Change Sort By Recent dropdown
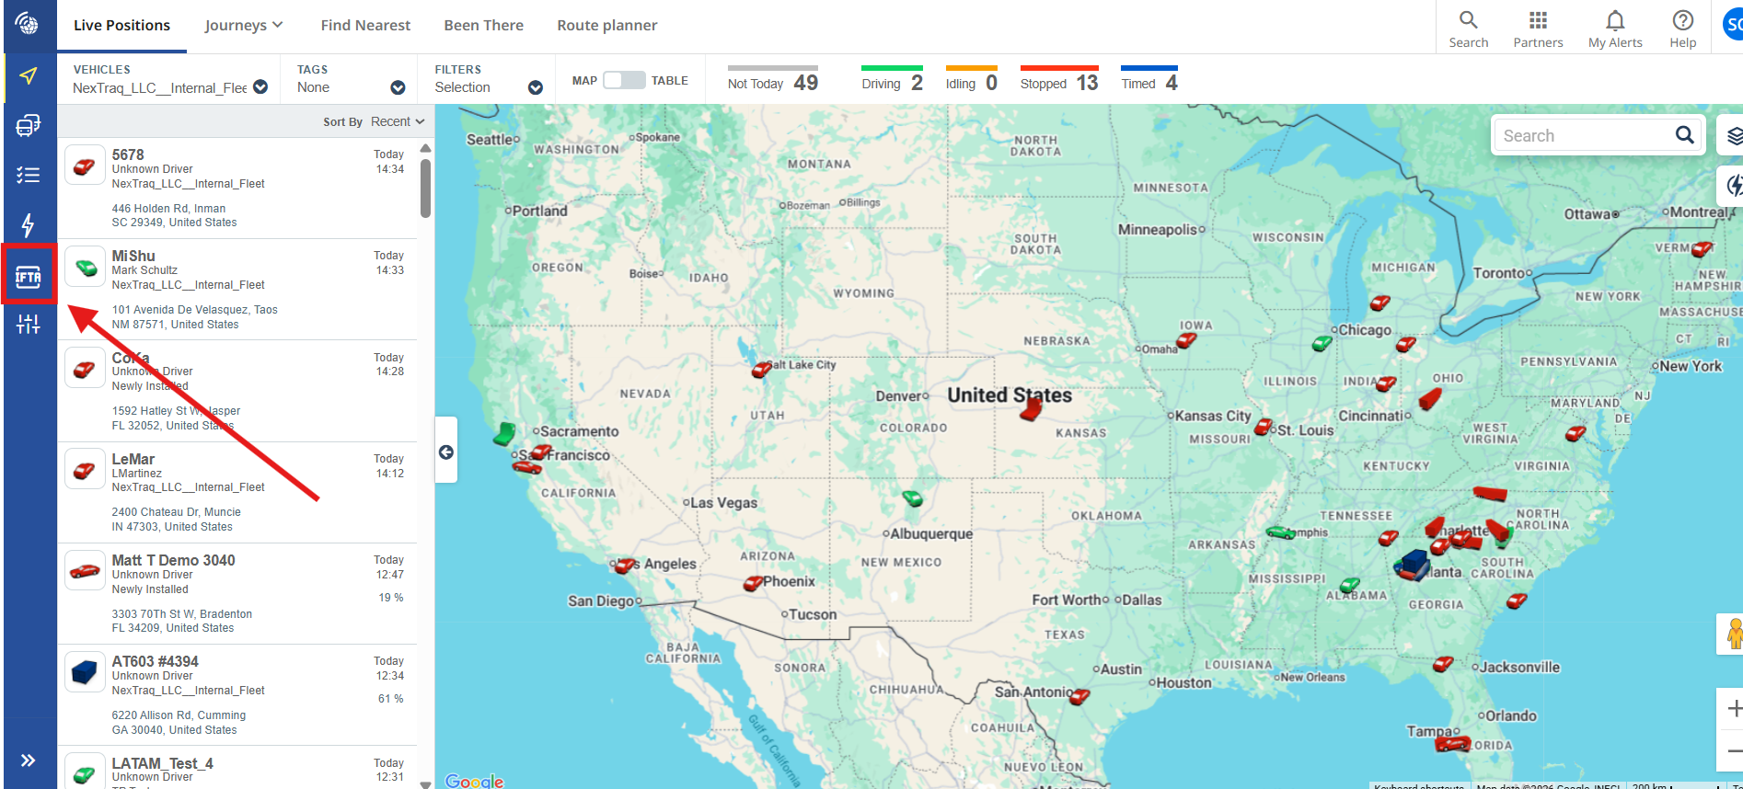This screenshot has width=1743, height=789. [398, 121]
